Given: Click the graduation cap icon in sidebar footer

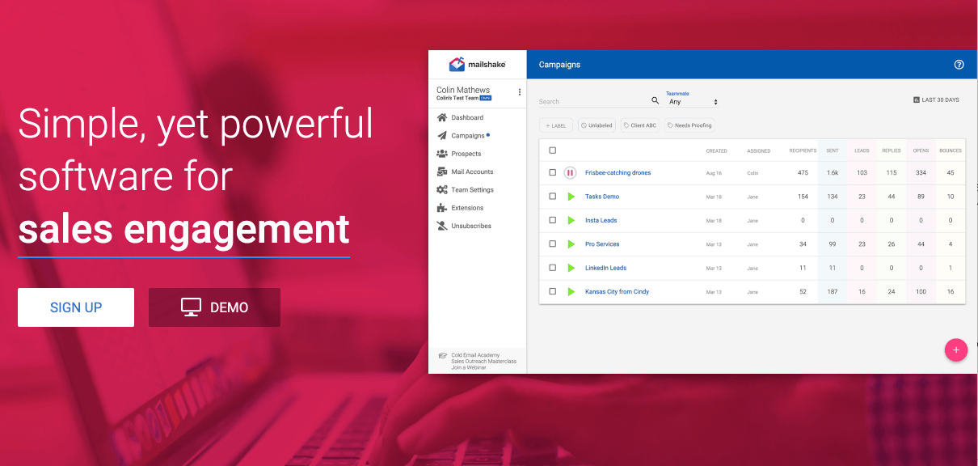Looking at the screenshot, I should tap(442, 355).
